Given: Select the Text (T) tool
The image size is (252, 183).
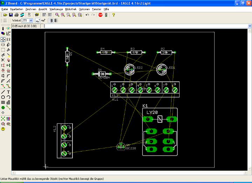Looking at the screenshot, I should click(x=8, y=92).
